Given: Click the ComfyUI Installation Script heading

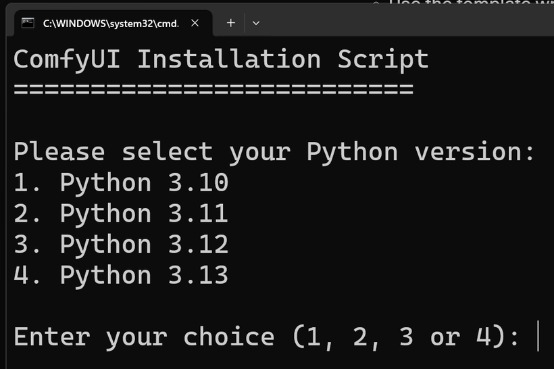Looking at the screenshot, I should pyautogui.click(x=220, y=59).
